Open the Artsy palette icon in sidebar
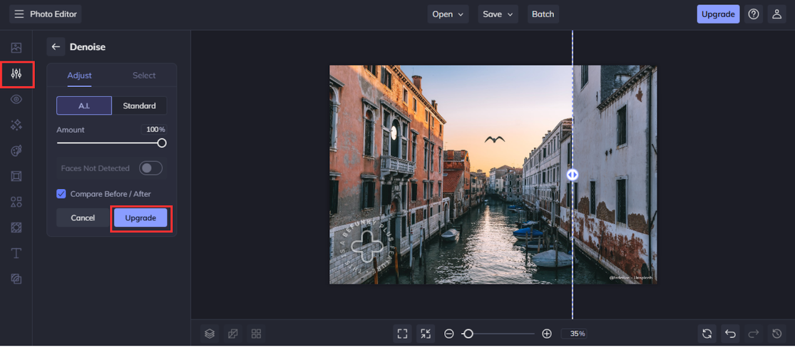Screen dimensions: 795x348 pyautogui.click(x=16, y=151)
